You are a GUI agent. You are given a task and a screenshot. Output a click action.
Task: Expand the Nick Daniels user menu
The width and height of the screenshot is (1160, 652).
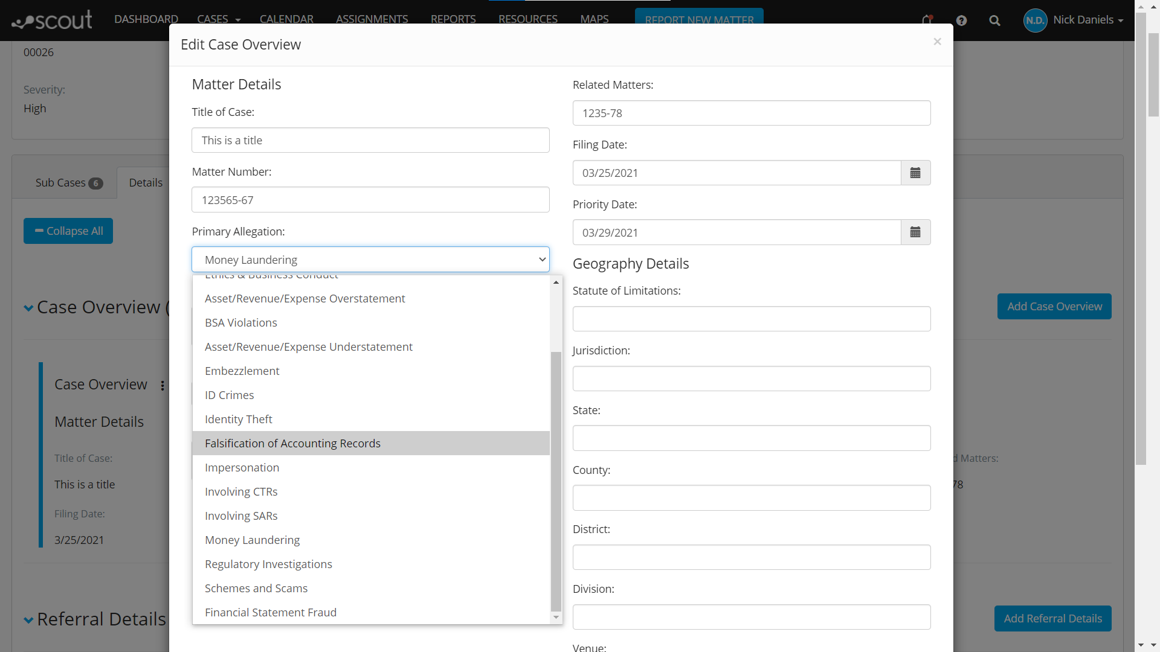1085,20
